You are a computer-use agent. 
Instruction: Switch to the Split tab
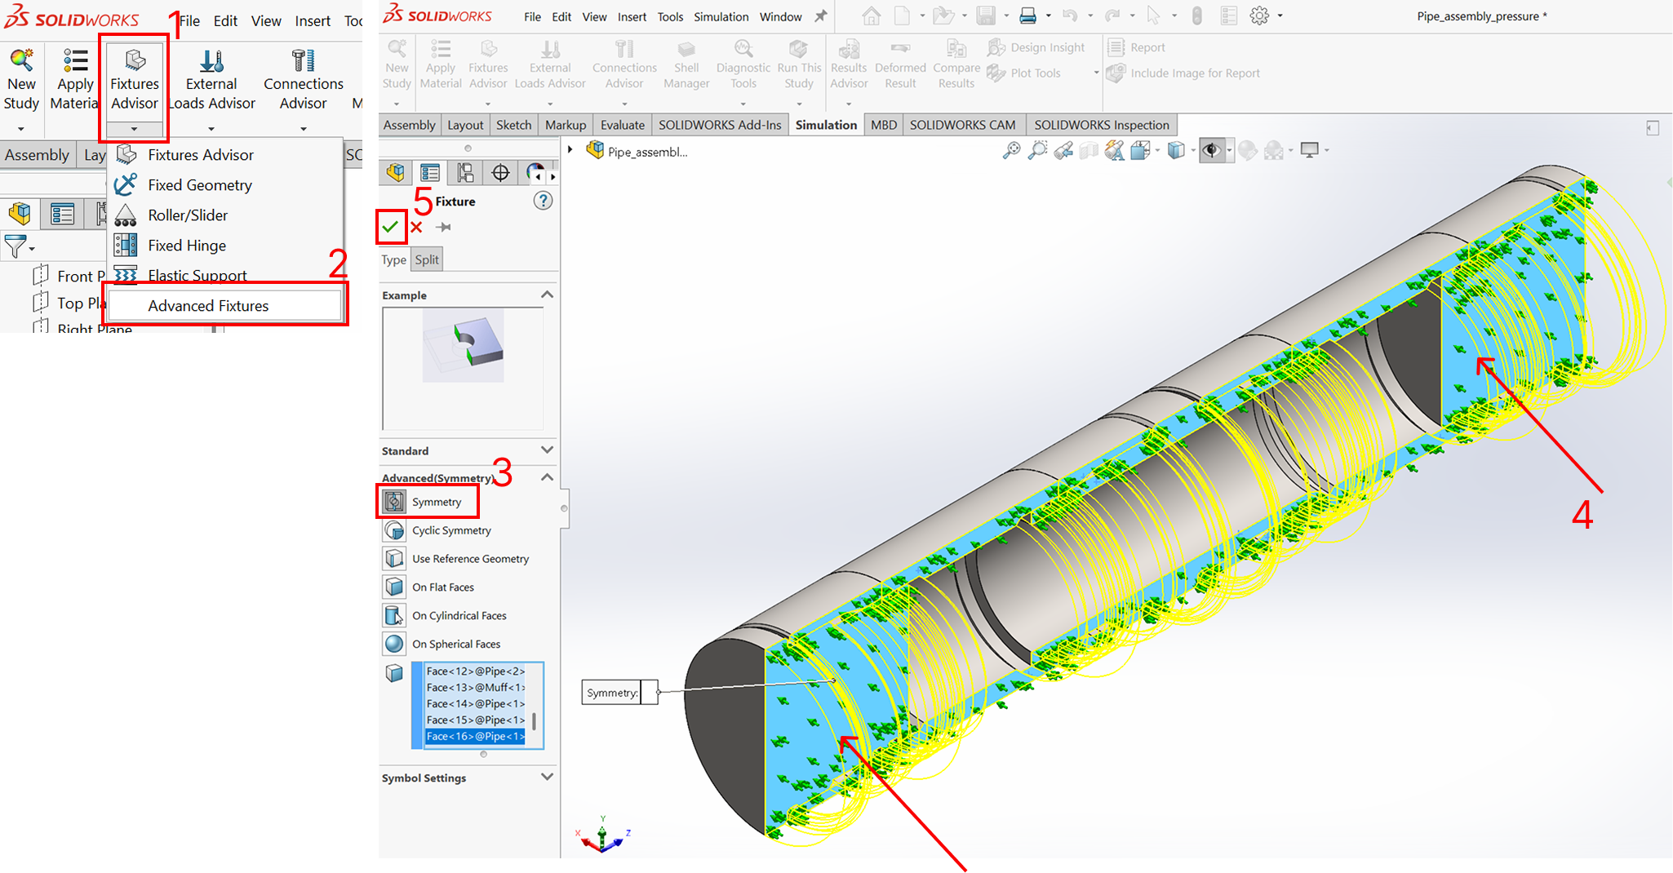pos(427,259)
